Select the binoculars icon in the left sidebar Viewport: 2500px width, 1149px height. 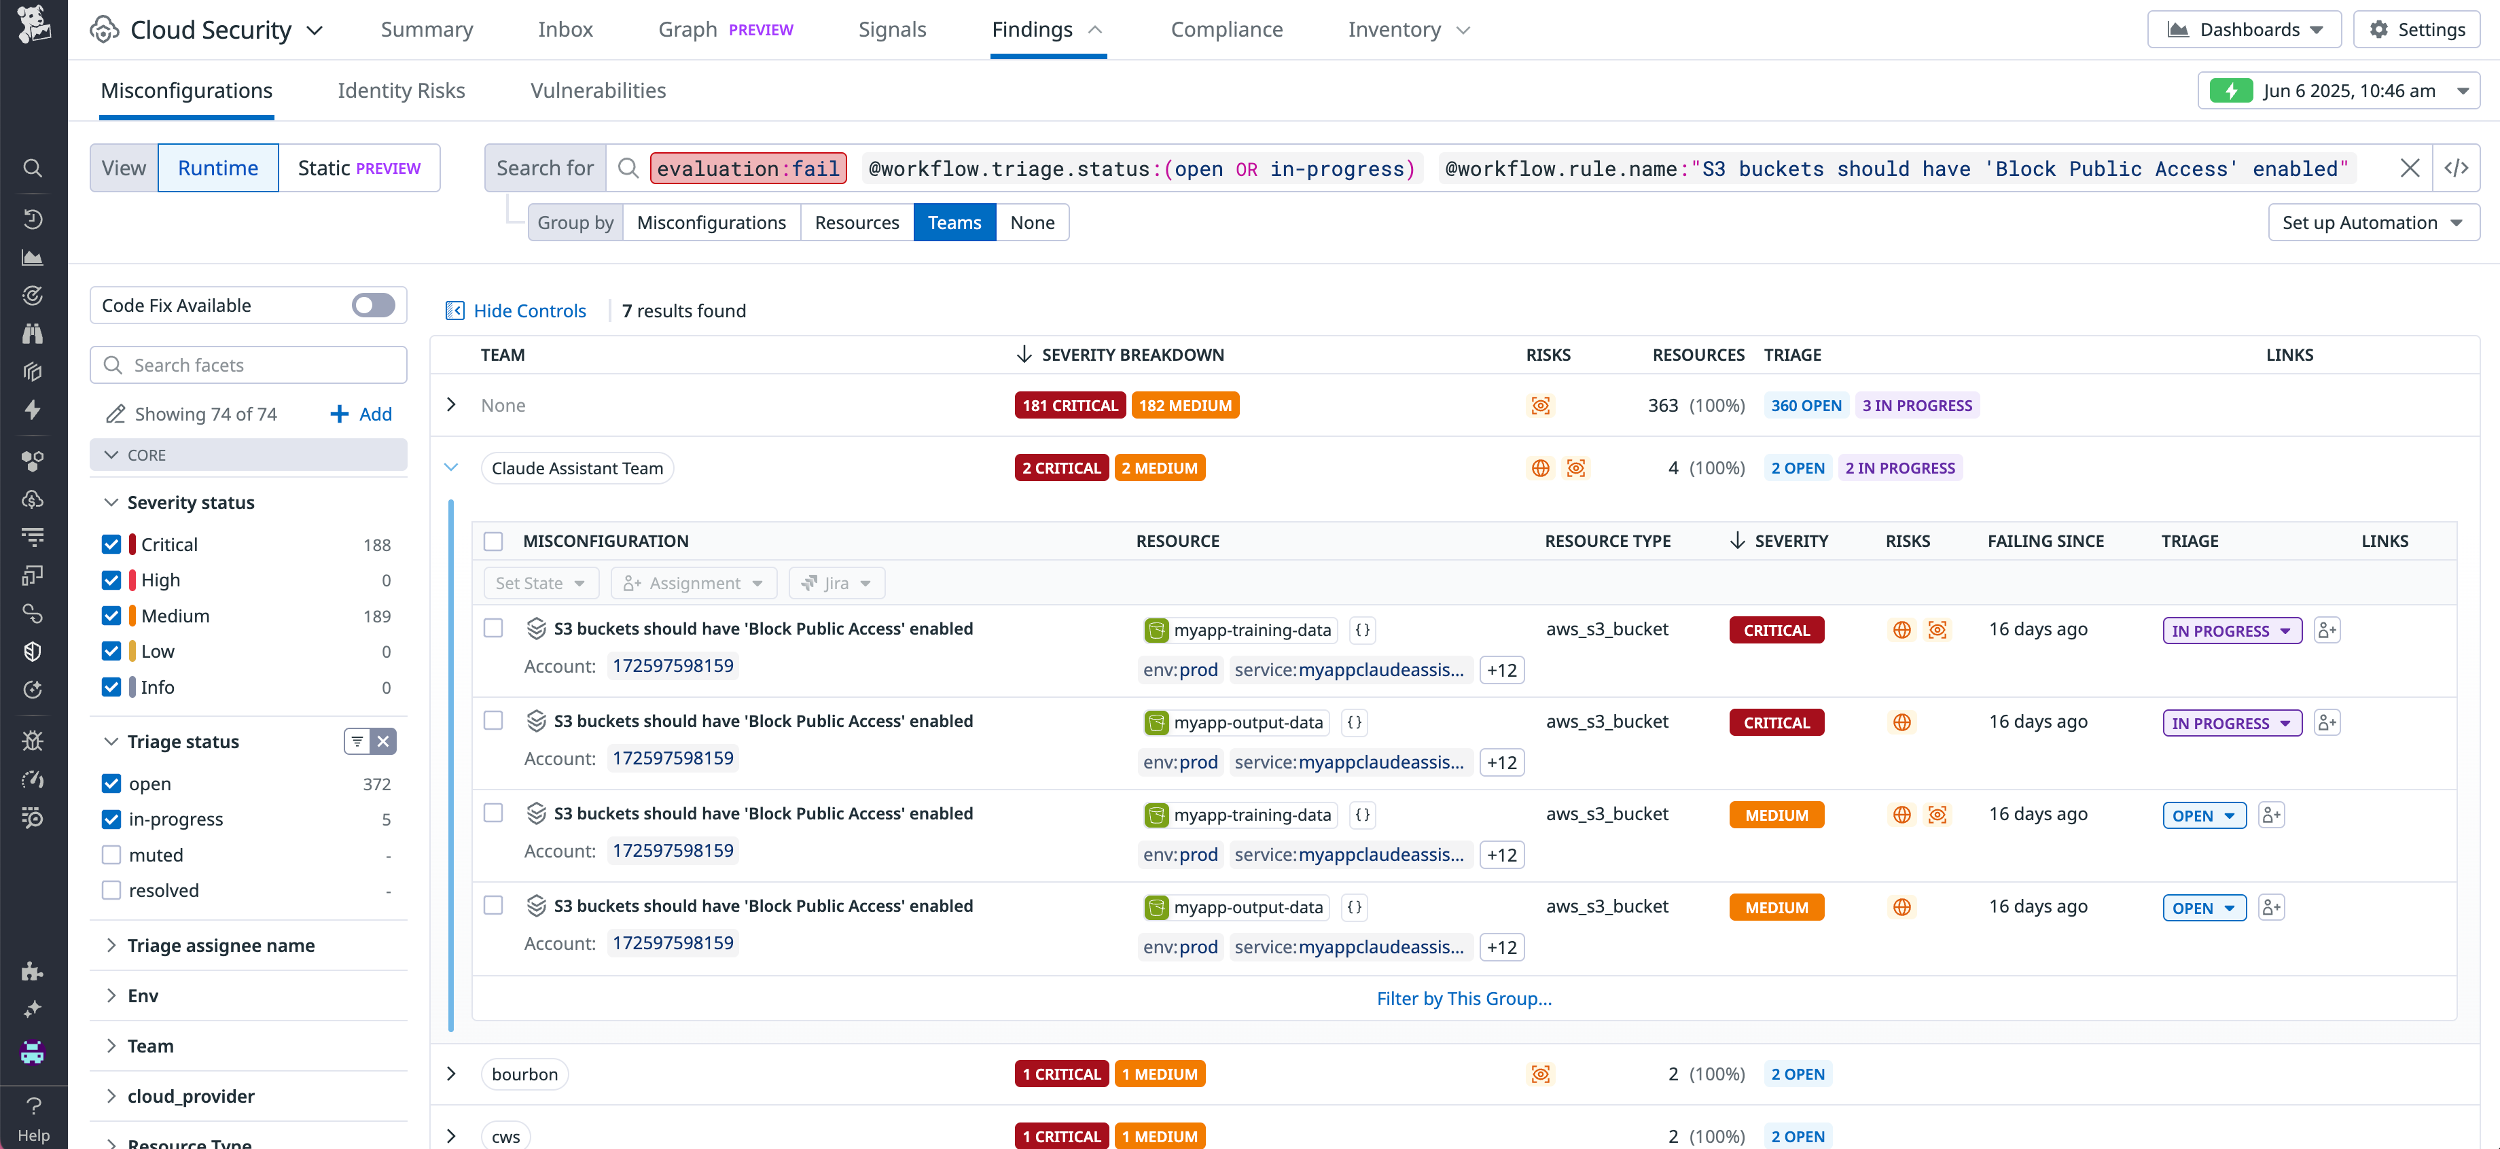[x=33, y=332]
